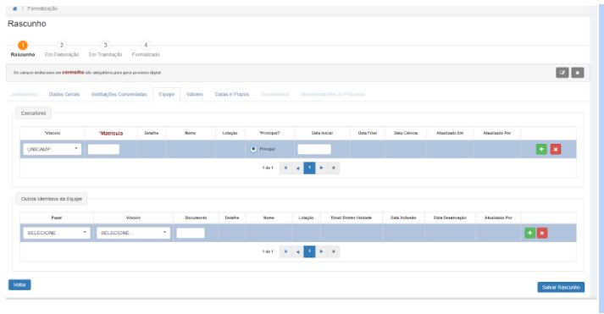Screen dimensions: 604x314
Task: Focus the Data Inicial input field
Action: click(314, 149)
